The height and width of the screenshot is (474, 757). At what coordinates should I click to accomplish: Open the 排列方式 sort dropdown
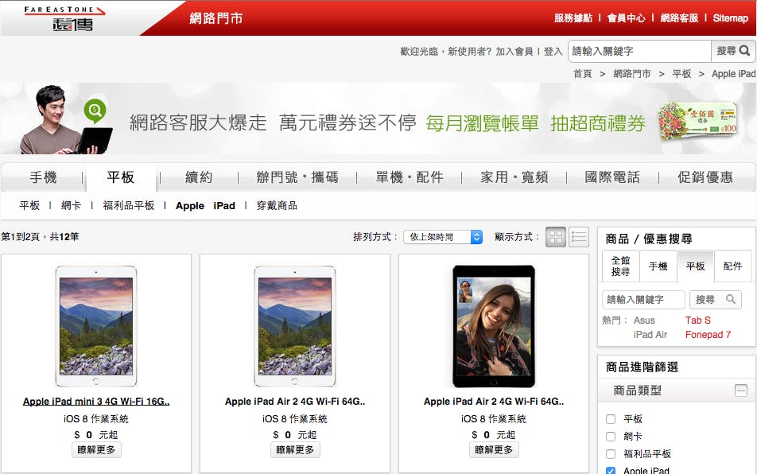point(443,237)
